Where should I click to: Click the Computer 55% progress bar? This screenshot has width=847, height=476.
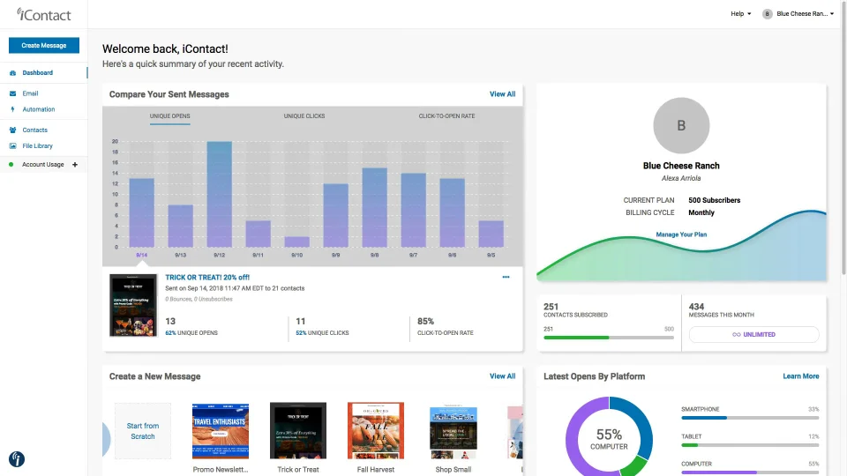tap(750, 472)
